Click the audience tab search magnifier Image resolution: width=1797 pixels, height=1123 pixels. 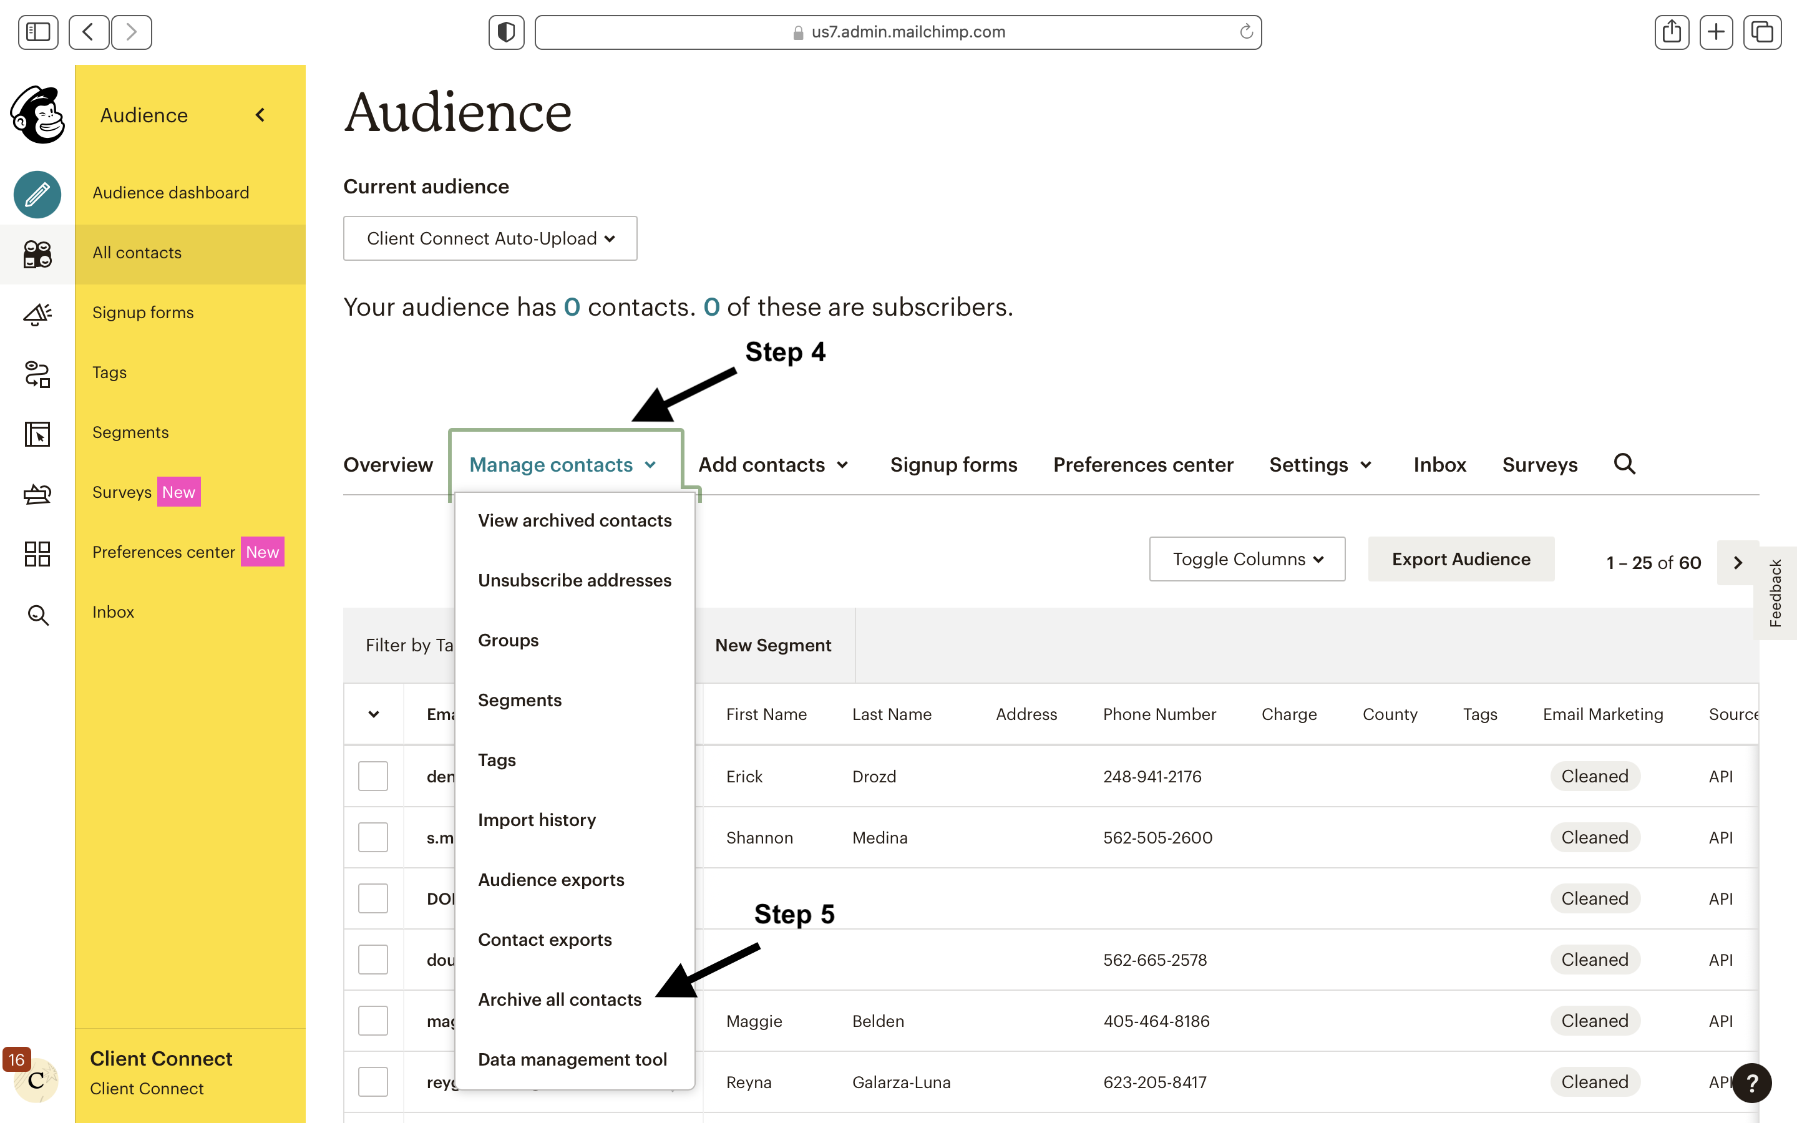(x=1624, y=464)
